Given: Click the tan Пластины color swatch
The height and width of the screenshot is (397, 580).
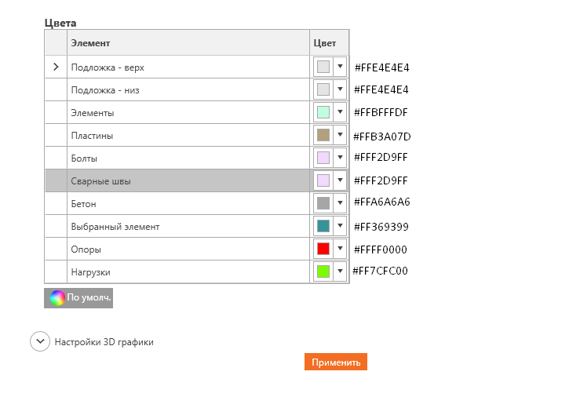Looking at the screenshot, I should pyautogui.click(x=323, y=136).
